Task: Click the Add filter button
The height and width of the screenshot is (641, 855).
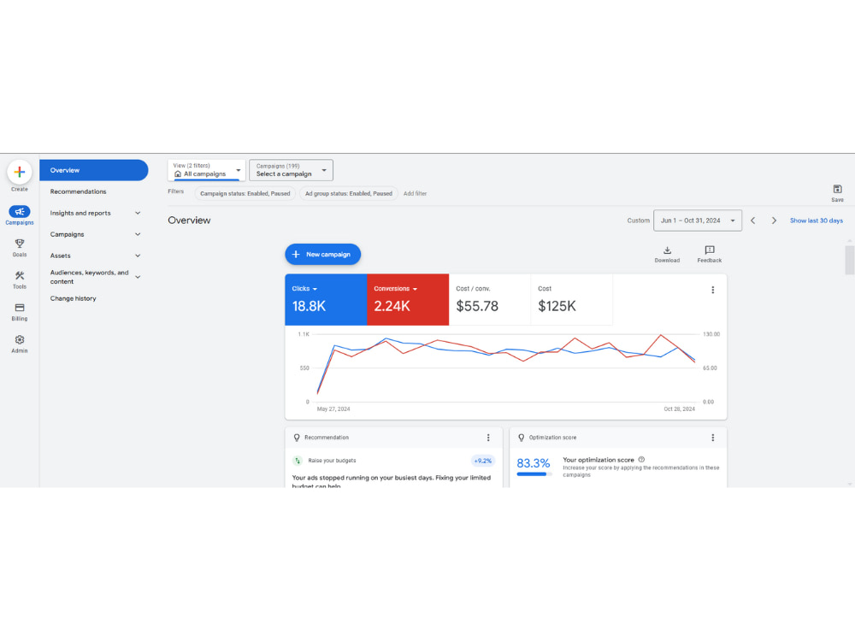Action: tap(415, 193)
